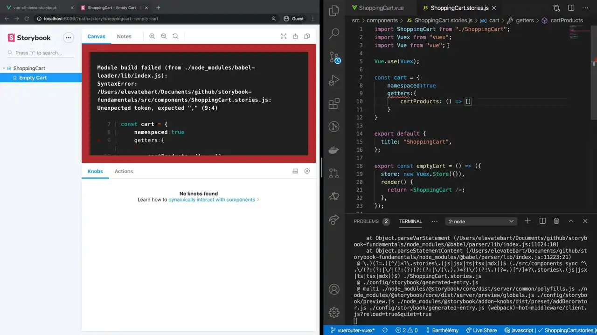Open the VS Code Explorer icon
Image resolution: width=597 pixels, height=335 pixels.
[x=334, y=11]
